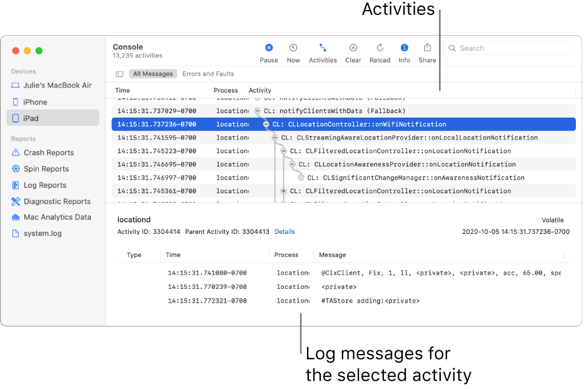Collapse CLLocationAwarenessProvider activity node
584x389 pixels.
[x=292, y=164]
